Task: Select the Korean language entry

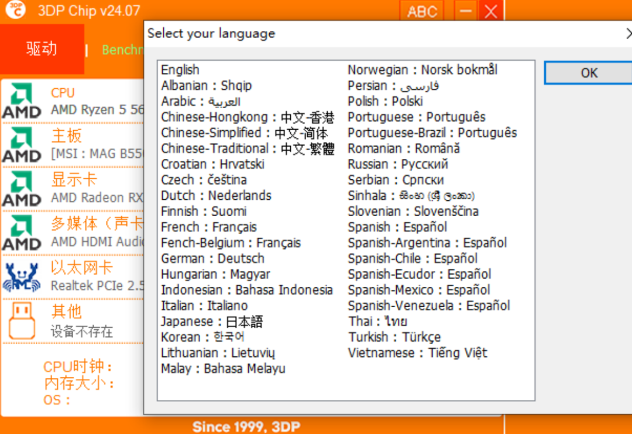Action: (202, 336)
